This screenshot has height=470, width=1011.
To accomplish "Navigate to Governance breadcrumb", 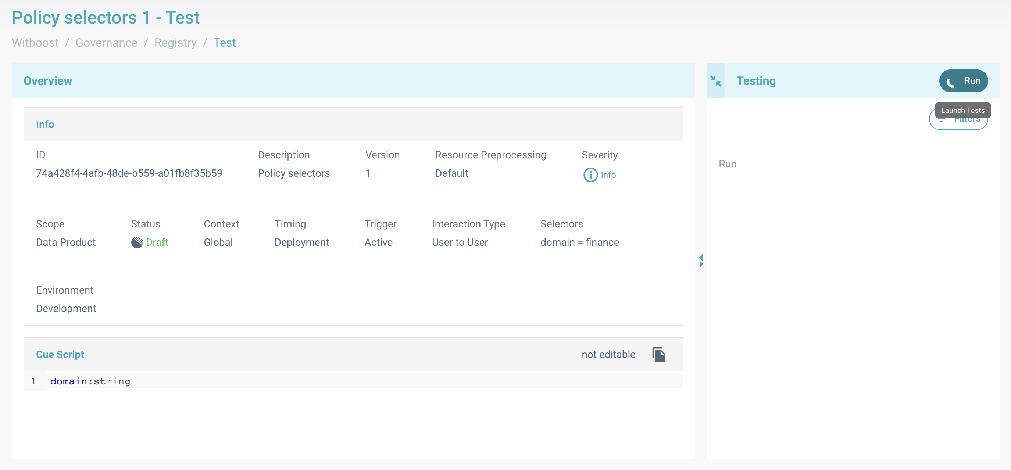I will click(x=106, y=43).
